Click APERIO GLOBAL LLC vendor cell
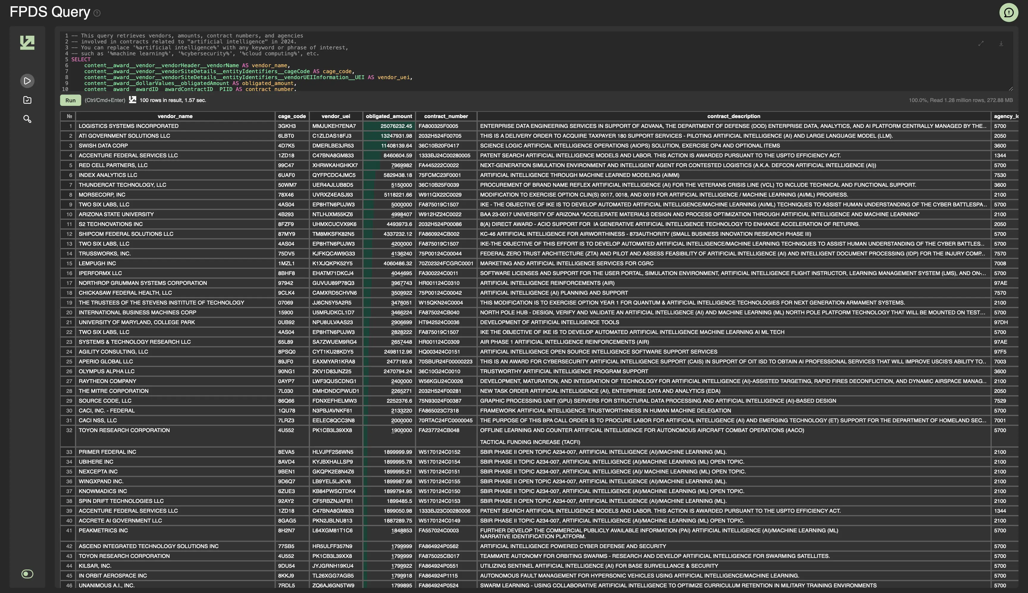This screenshot has width=1028, height=593. pyautogui.click(x=175, y=362)
